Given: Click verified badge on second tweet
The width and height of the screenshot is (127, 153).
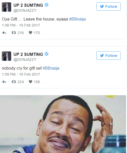Looking at the screenshot, I should [46, 54].
